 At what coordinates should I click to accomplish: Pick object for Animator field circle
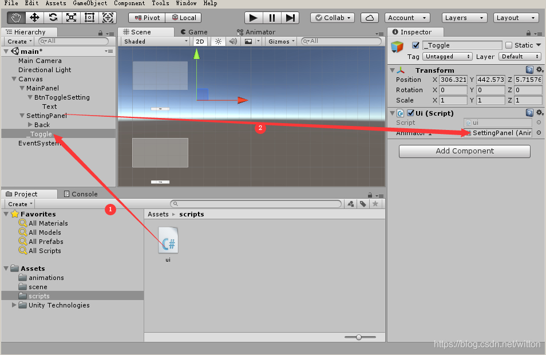pos(539,133)
